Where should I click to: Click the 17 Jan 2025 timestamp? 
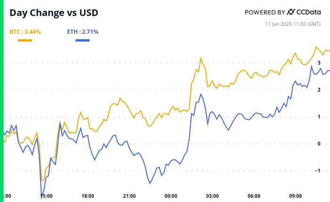[x=296, y=23]
